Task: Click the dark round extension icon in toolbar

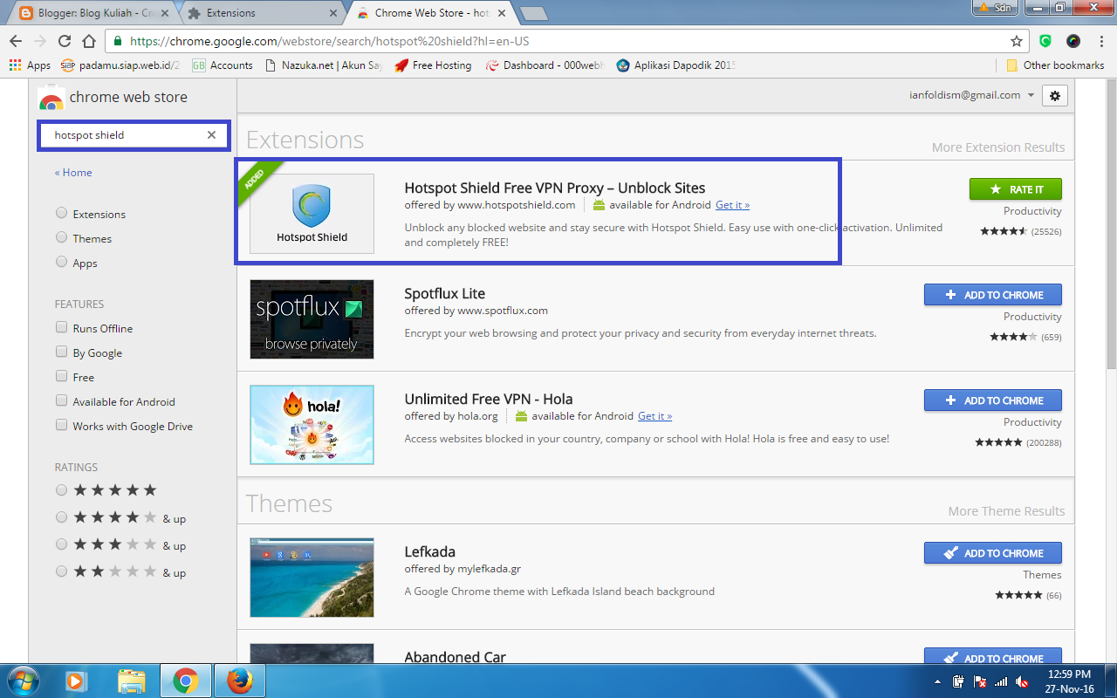Action: [1073, 41]
